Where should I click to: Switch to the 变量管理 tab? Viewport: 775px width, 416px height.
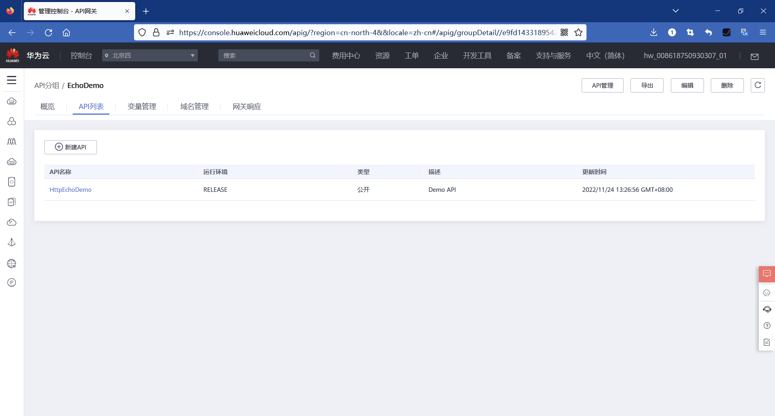click(x=142, y=106)
